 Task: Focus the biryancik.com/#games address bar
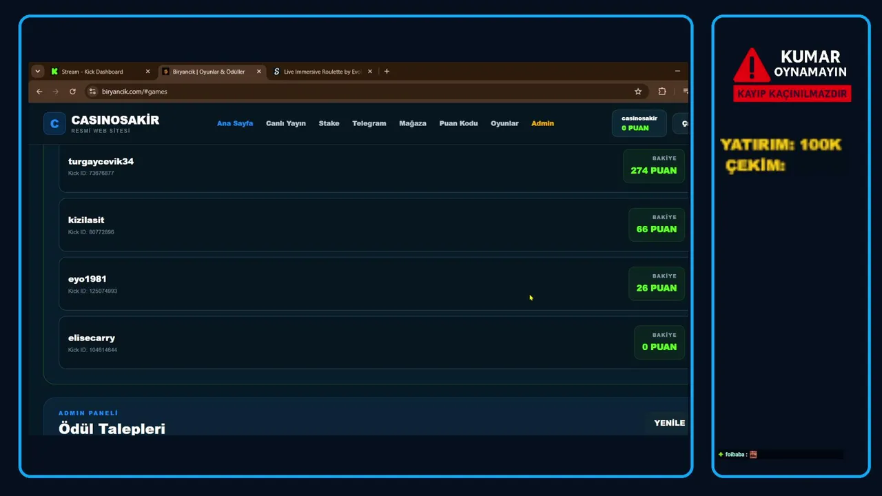(365, 92)
